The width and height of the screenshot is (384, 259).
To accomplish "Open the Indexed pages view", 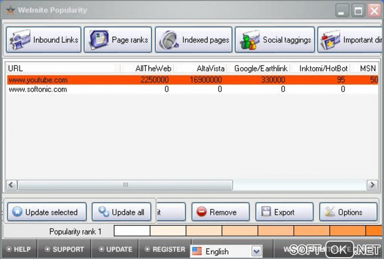I will click(x=194, y=40).
